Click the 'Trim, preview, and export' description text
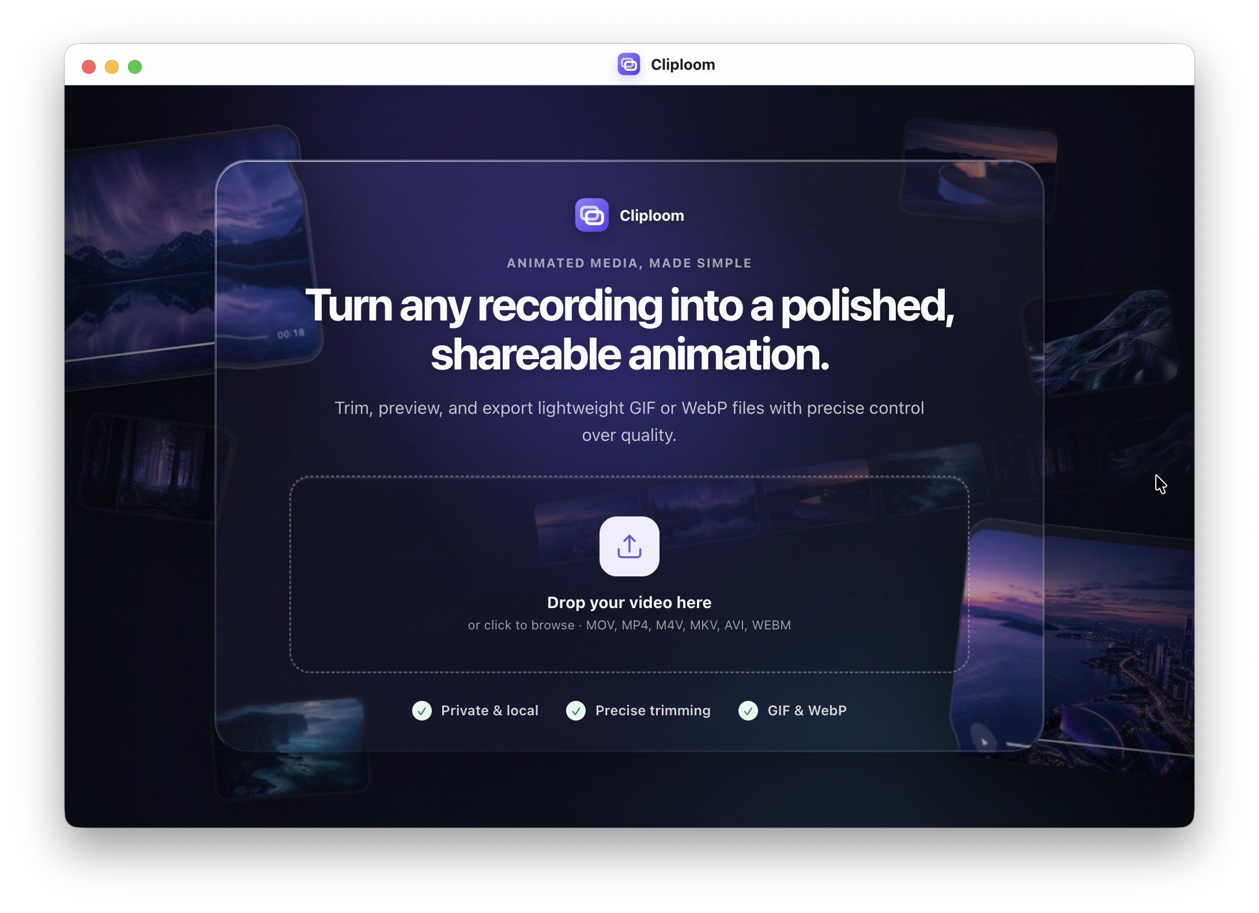Screen dimensions: 1259x913 click(629, 421)
